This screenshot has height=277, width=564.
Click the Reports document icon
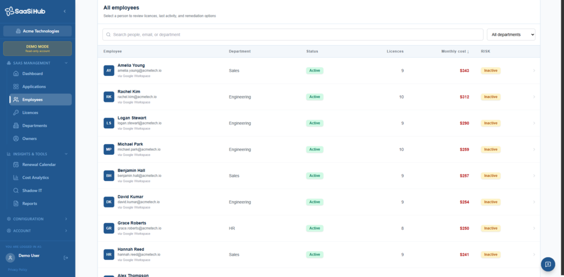[16, 204]
